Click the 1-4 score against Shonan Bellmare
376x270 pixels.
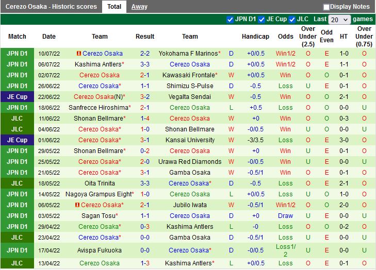point(145,119)
